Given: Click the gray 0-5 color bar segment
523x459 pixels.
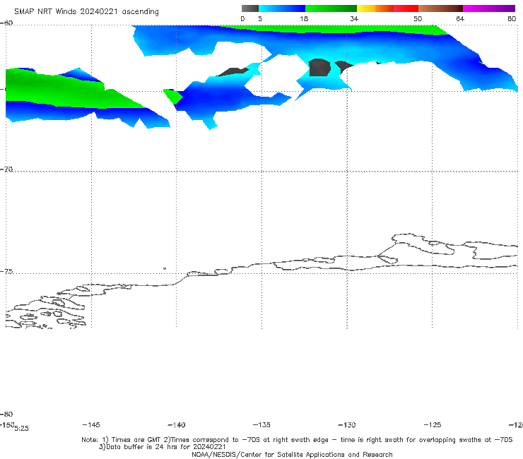Looking at the screenshot, I should point(250,8).
